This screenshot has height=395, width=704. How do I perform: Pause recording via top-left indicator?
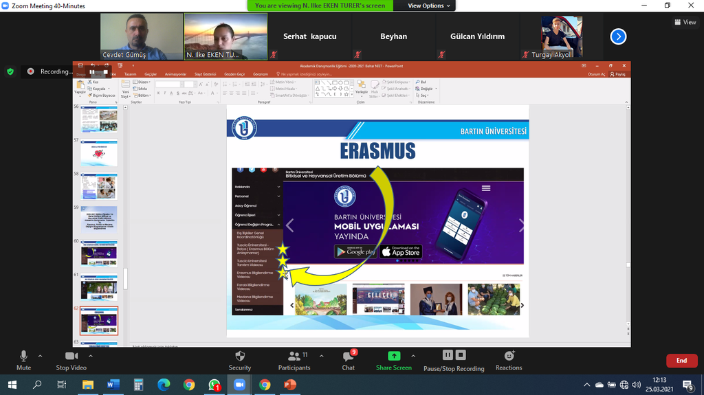tap(92, 72)
